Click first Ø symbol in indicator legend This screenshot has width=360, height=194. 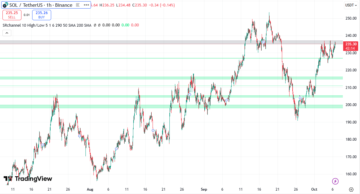[95, 25]
